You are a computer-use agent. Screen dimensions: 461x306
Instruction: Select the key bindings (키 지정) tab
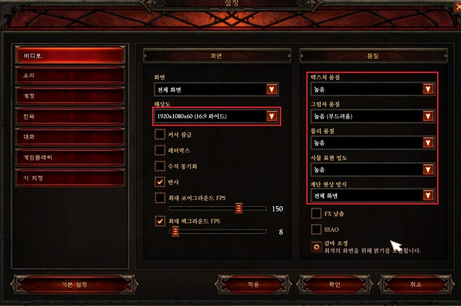pyautogui.click(x=70, y=178)
